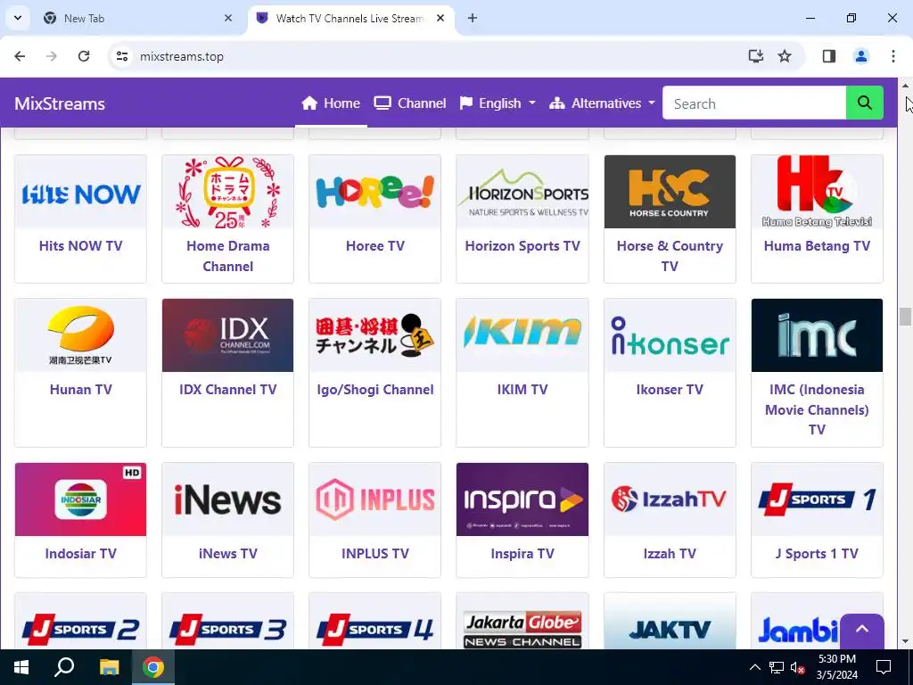Image resolution: width=913 pixels, height=685 pixels.
Task: Open the J Sports 1 TV channel name
Action: 817,553
